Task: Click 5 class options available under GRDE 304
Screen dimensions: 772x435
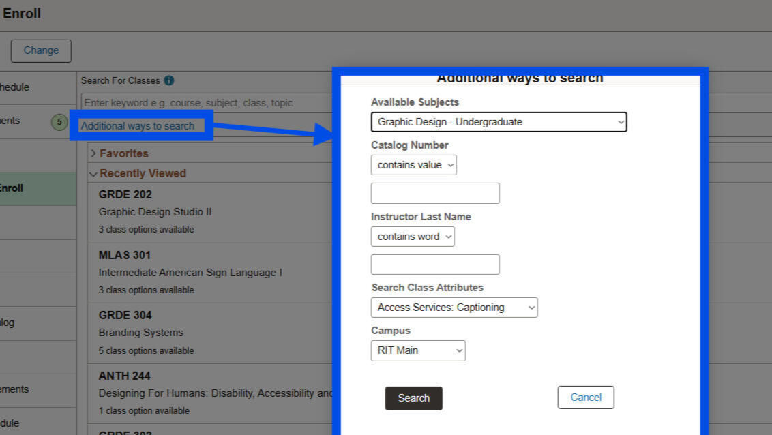Action: point(146,351)
